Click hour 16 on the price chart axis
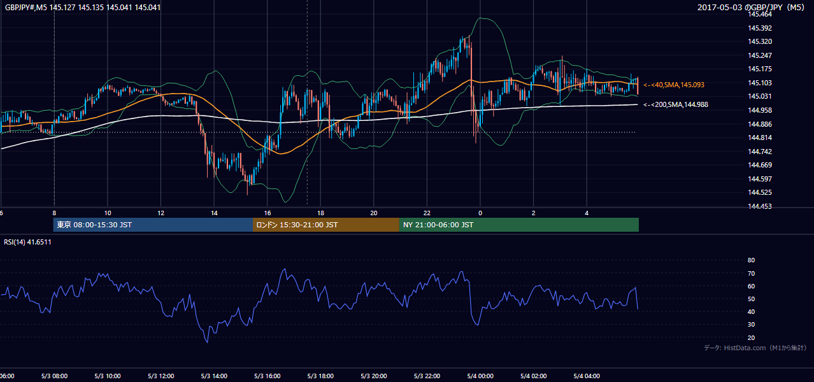Image resolution: width=814 pixels, height=382 pixels. point(267,213)
